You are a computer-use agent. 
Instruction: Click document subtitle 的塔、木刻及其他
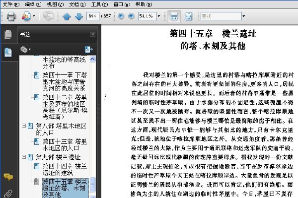point(213,46)
